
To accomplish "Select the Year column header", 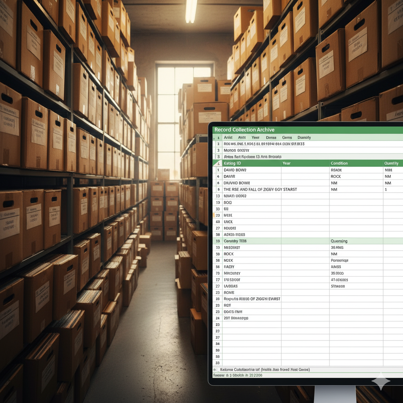I will coord(287,163).
